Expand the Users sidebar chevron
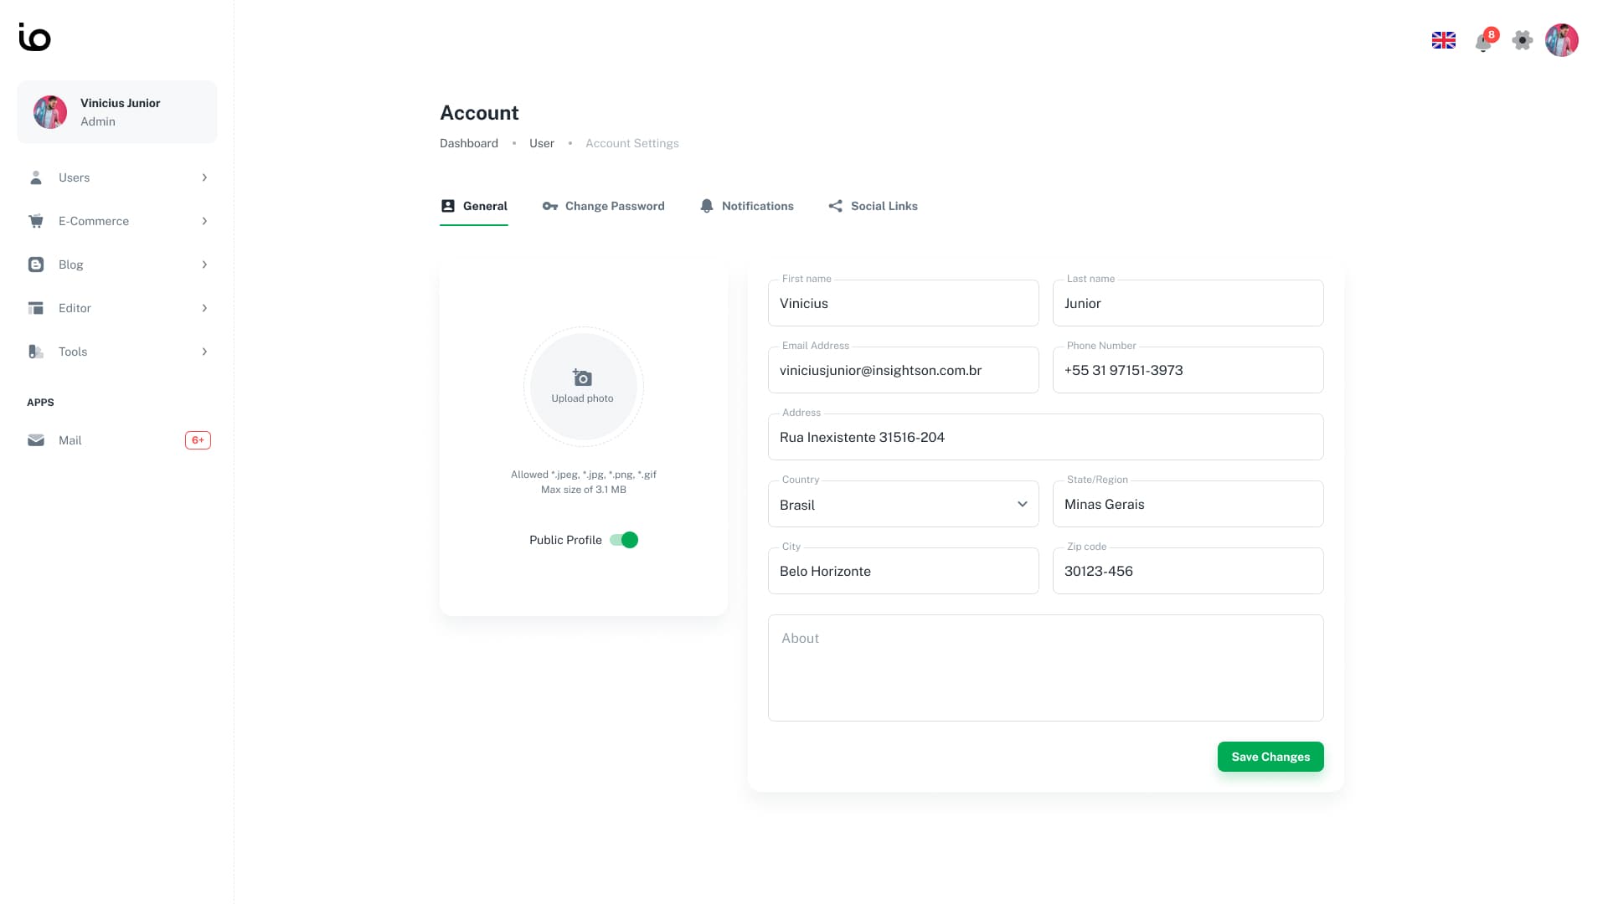Image resolution: width=1608 pixels, height=904 pixels. 204,177
